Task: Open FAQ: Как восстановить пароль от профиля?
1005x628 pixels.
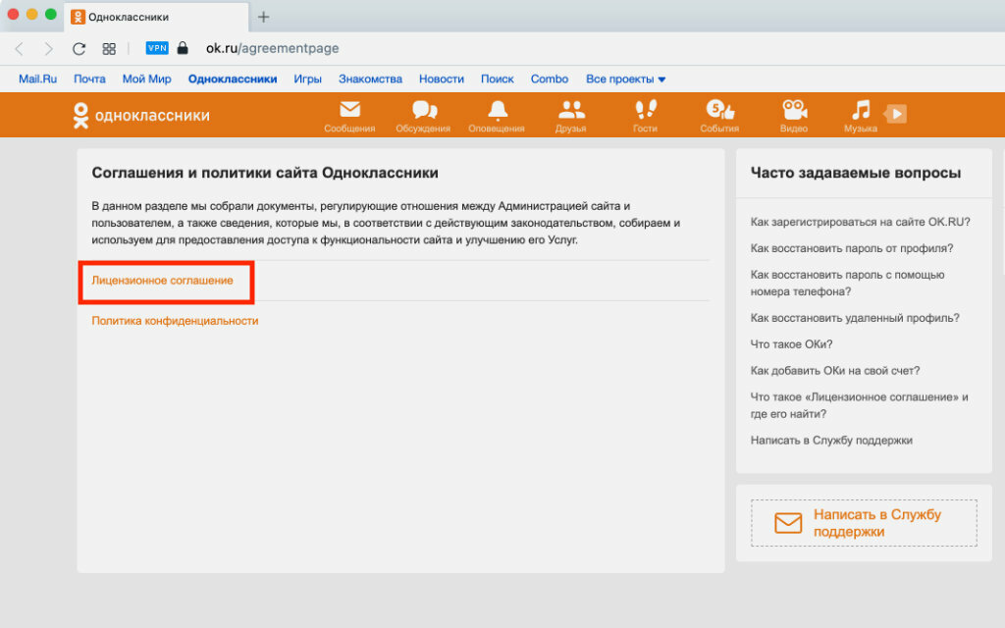Action: 852,248
